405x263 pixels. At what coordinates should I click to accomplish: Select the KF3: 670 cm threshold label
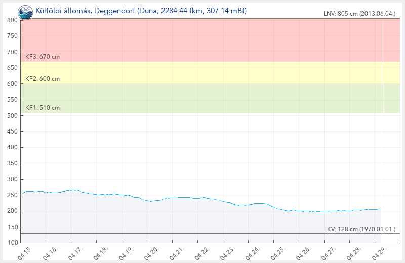click(43, 57)
